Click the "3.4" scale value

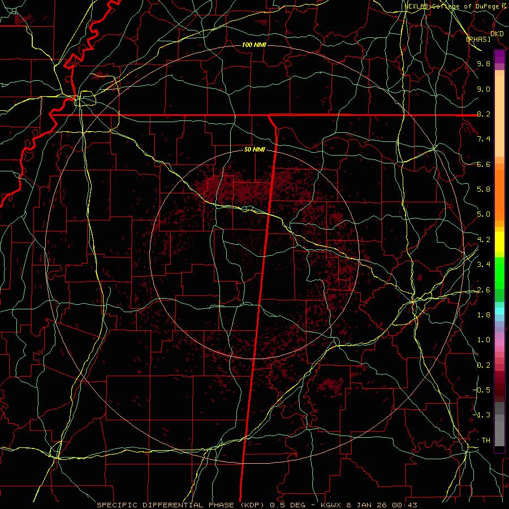coord(484,265)
